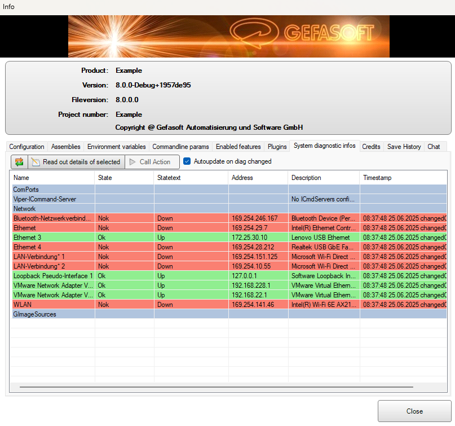Click address 169.254.10.55
This screenshot has width=455, height=426.
coord(251,266)
